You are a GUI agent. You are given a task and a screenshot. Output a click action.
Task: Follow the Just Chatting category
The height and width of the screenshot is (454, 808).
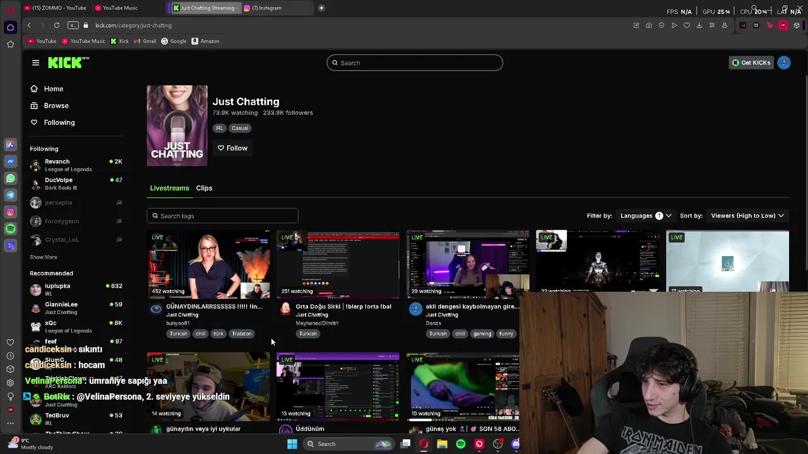tap(232, 148)
